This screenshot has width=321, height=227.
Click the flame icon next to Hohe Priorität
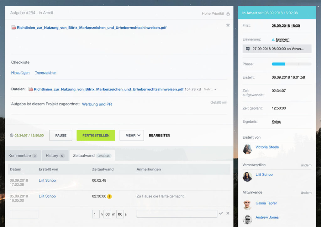(x=228, y=14)
